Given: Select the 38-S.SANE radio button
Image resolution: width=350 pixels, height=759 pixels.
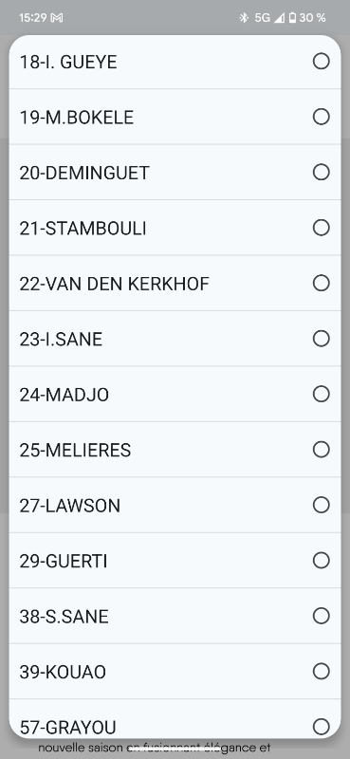Looking at the screenshot, I should point(321,616).
